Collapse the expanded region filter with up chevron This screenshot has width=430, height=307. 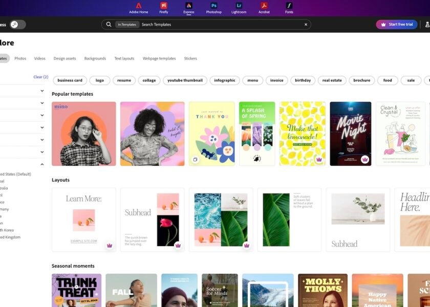click(x=42, y=164)
